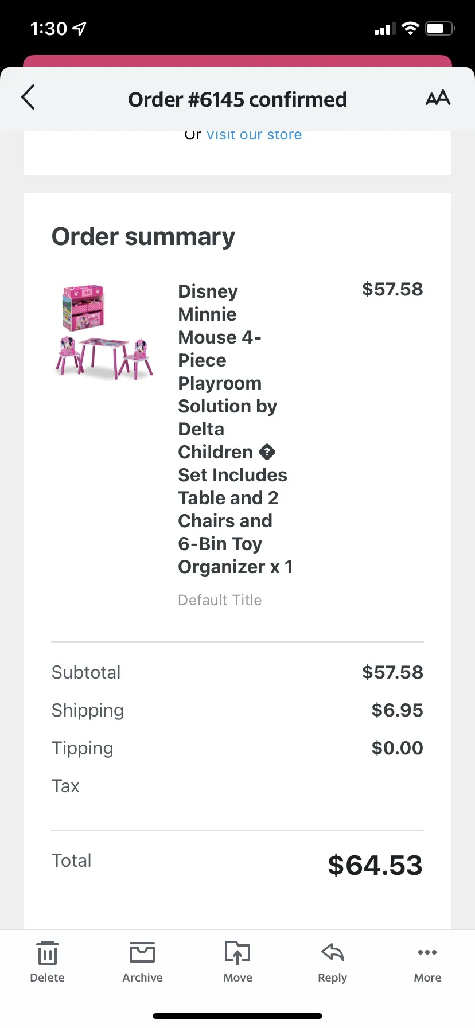Tap the location arrow beside the time
Screen dimensions: 475x1028
coord(80,28)
